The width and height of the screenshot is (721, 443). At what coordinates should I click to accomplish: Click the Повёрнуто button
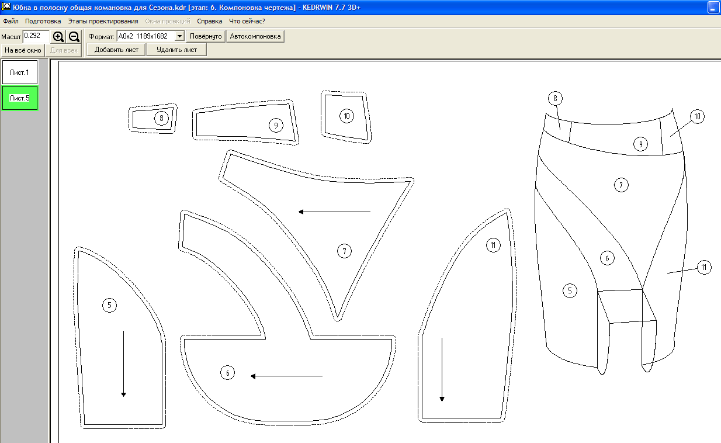[x=206, y=36]
